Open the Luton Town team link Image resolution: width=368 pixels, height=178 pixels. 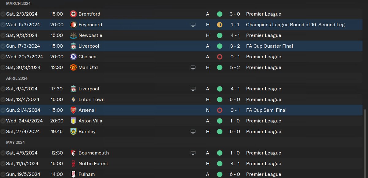coord(91,100)
